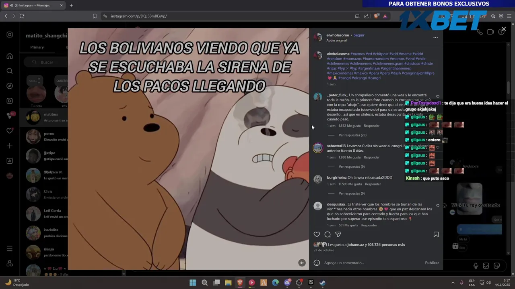Show hidden system tray icons
This screenshot has height=289, width=515.
[453, 283]
